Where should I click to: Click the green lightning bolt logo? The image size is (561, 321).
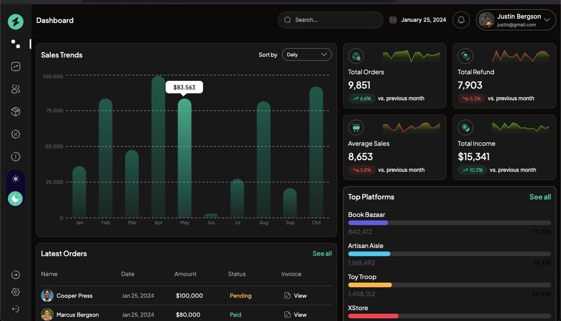16,22
